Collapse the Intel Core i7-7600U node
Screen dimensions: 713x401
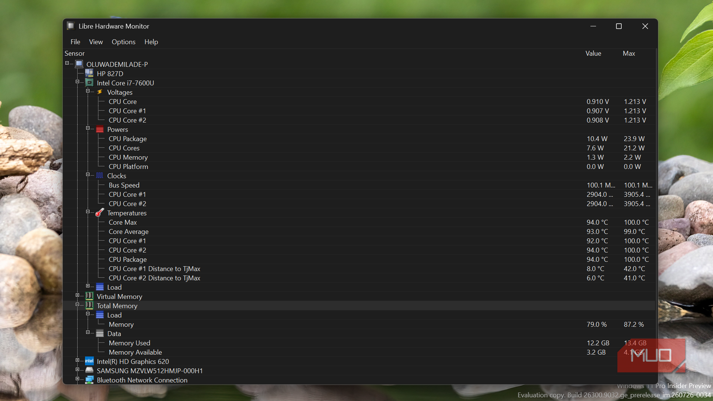(77, 82)
